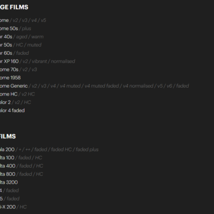214x214 pixels.
Task: Select 'v4 muted faded' Generic variant
Action: tap(102, 86)
